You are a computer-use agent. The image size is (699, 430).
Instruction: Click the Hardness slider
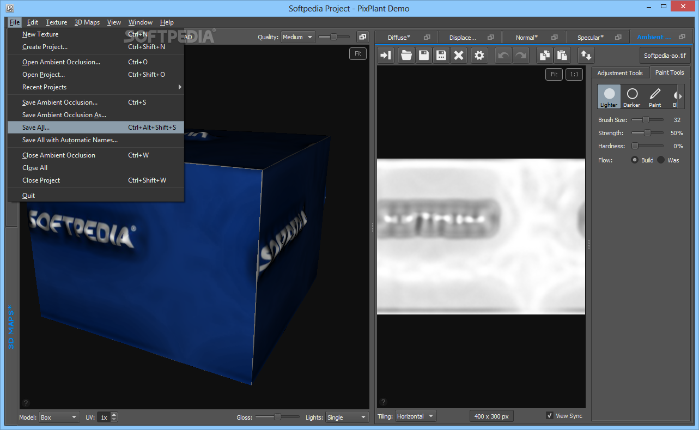pos(647,146)
